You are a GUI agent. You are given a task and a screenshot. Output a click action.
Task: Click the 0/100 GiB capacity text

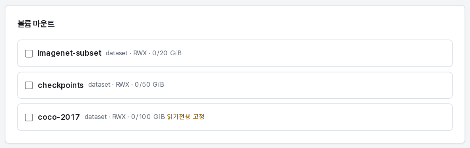(x=148, y=117)
